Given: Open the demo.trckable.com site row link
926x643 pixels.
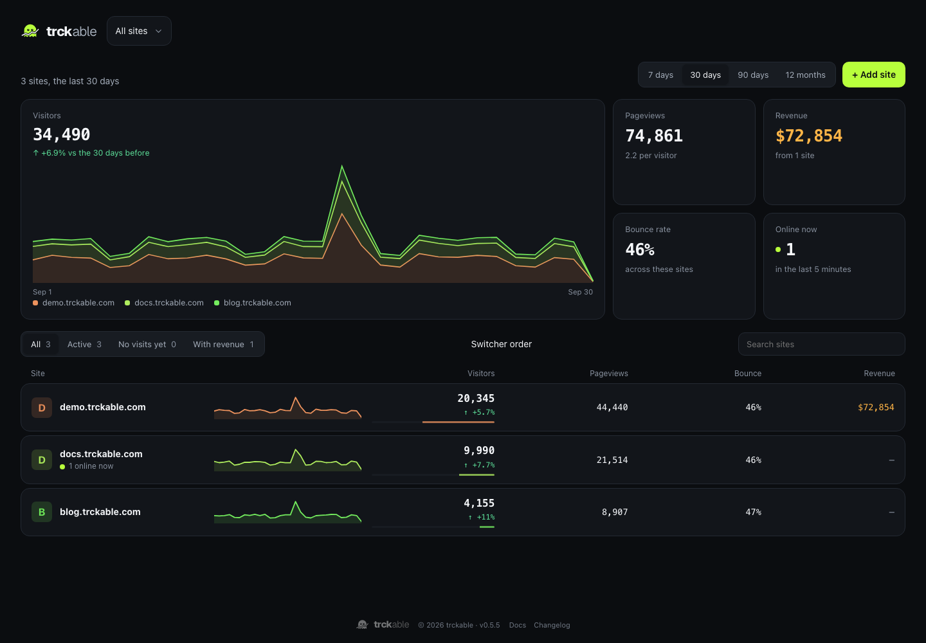Looking at the screenshot, I should [x=103, y=407].
